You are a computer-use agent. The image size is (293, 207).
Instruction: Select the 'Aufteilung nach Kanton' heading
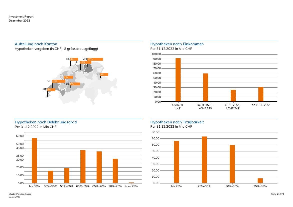tap(36, 44)
